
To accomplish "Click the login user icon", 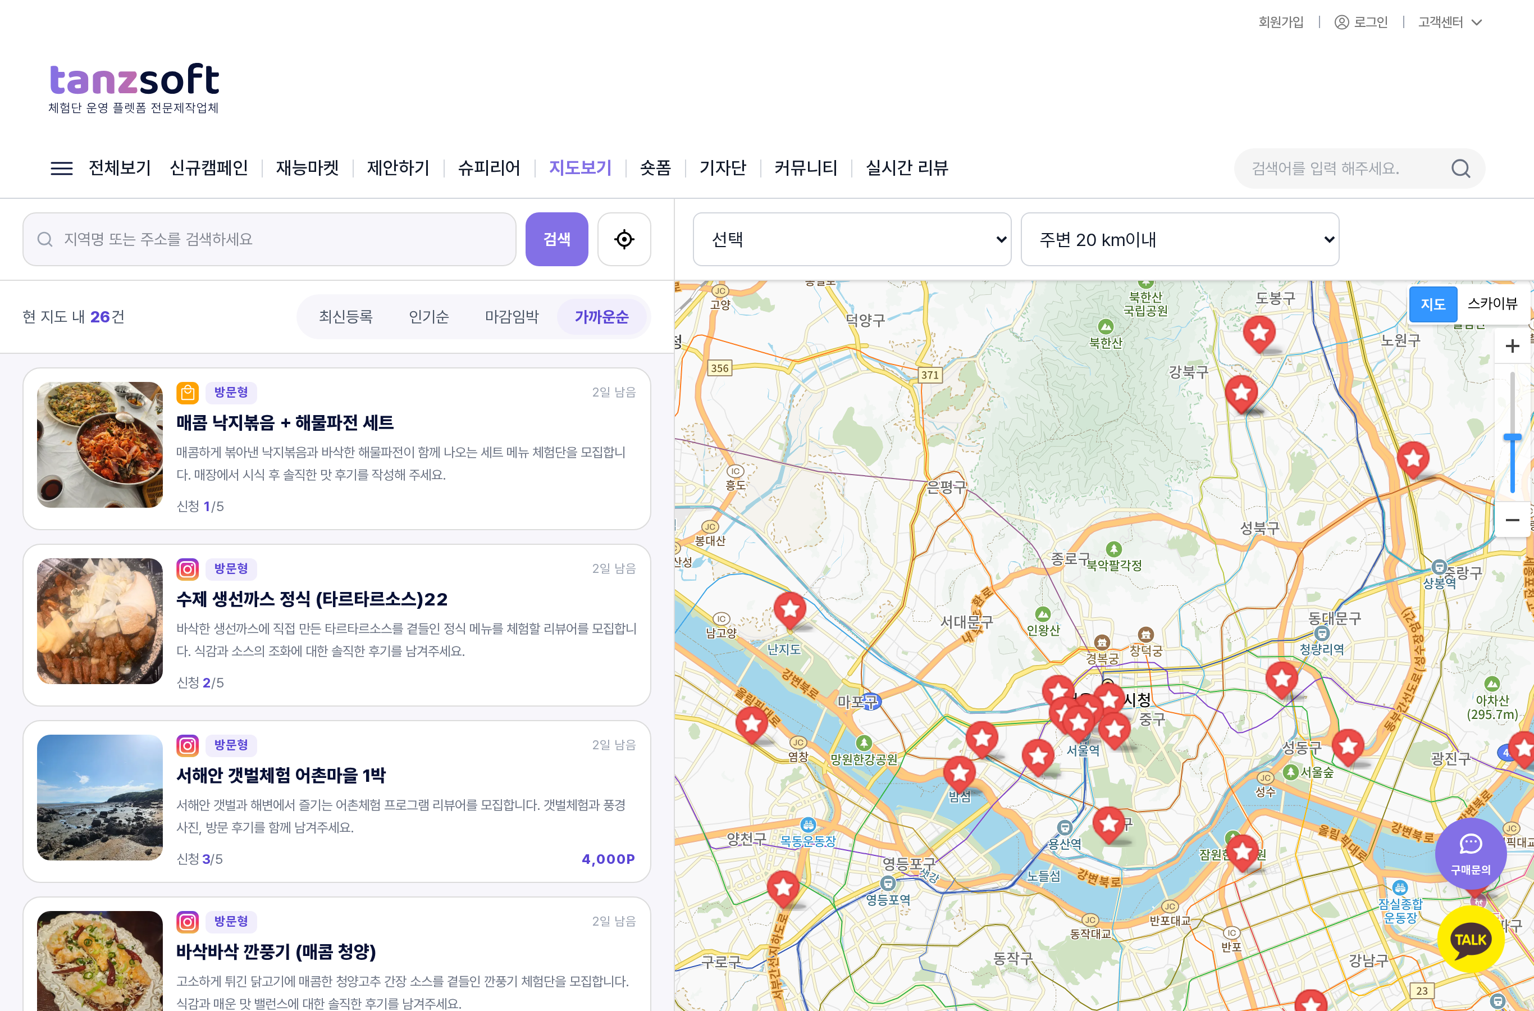I will coord(1341,22).
